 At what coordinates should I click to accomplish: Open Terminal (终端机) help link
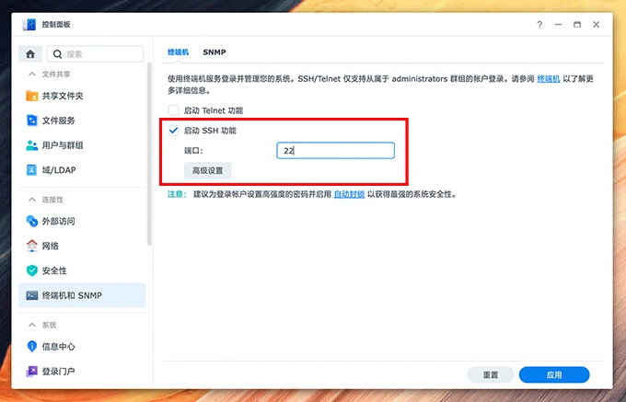pyautogui.click(x=548, y=79)
